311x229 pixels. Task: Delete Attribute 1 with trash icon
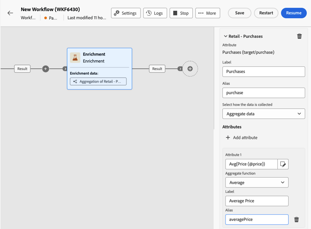(296, 219)
